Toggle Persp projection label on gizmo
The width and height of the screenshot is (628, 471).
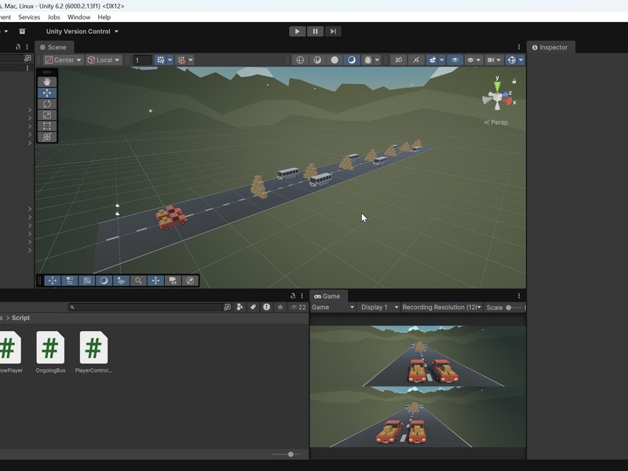click(496, 122)
